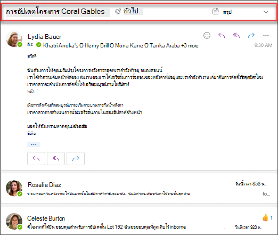Forward message using top arrow icon

coord(251,35)
